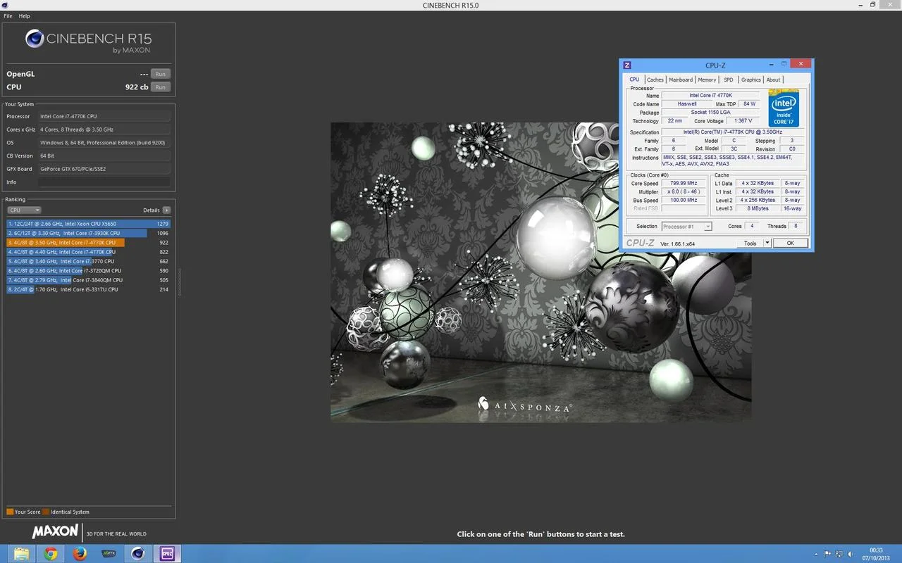
Task: Click OK in the CPU-Z window
Action: [790, 243]
